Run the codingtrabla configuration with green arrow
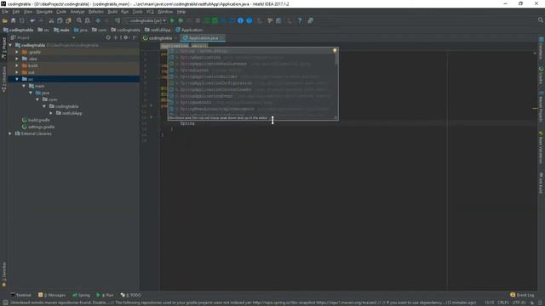 tap(172, 20)
